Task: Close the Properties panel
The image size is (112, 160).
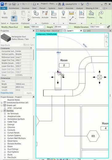Action: (34, 31)
